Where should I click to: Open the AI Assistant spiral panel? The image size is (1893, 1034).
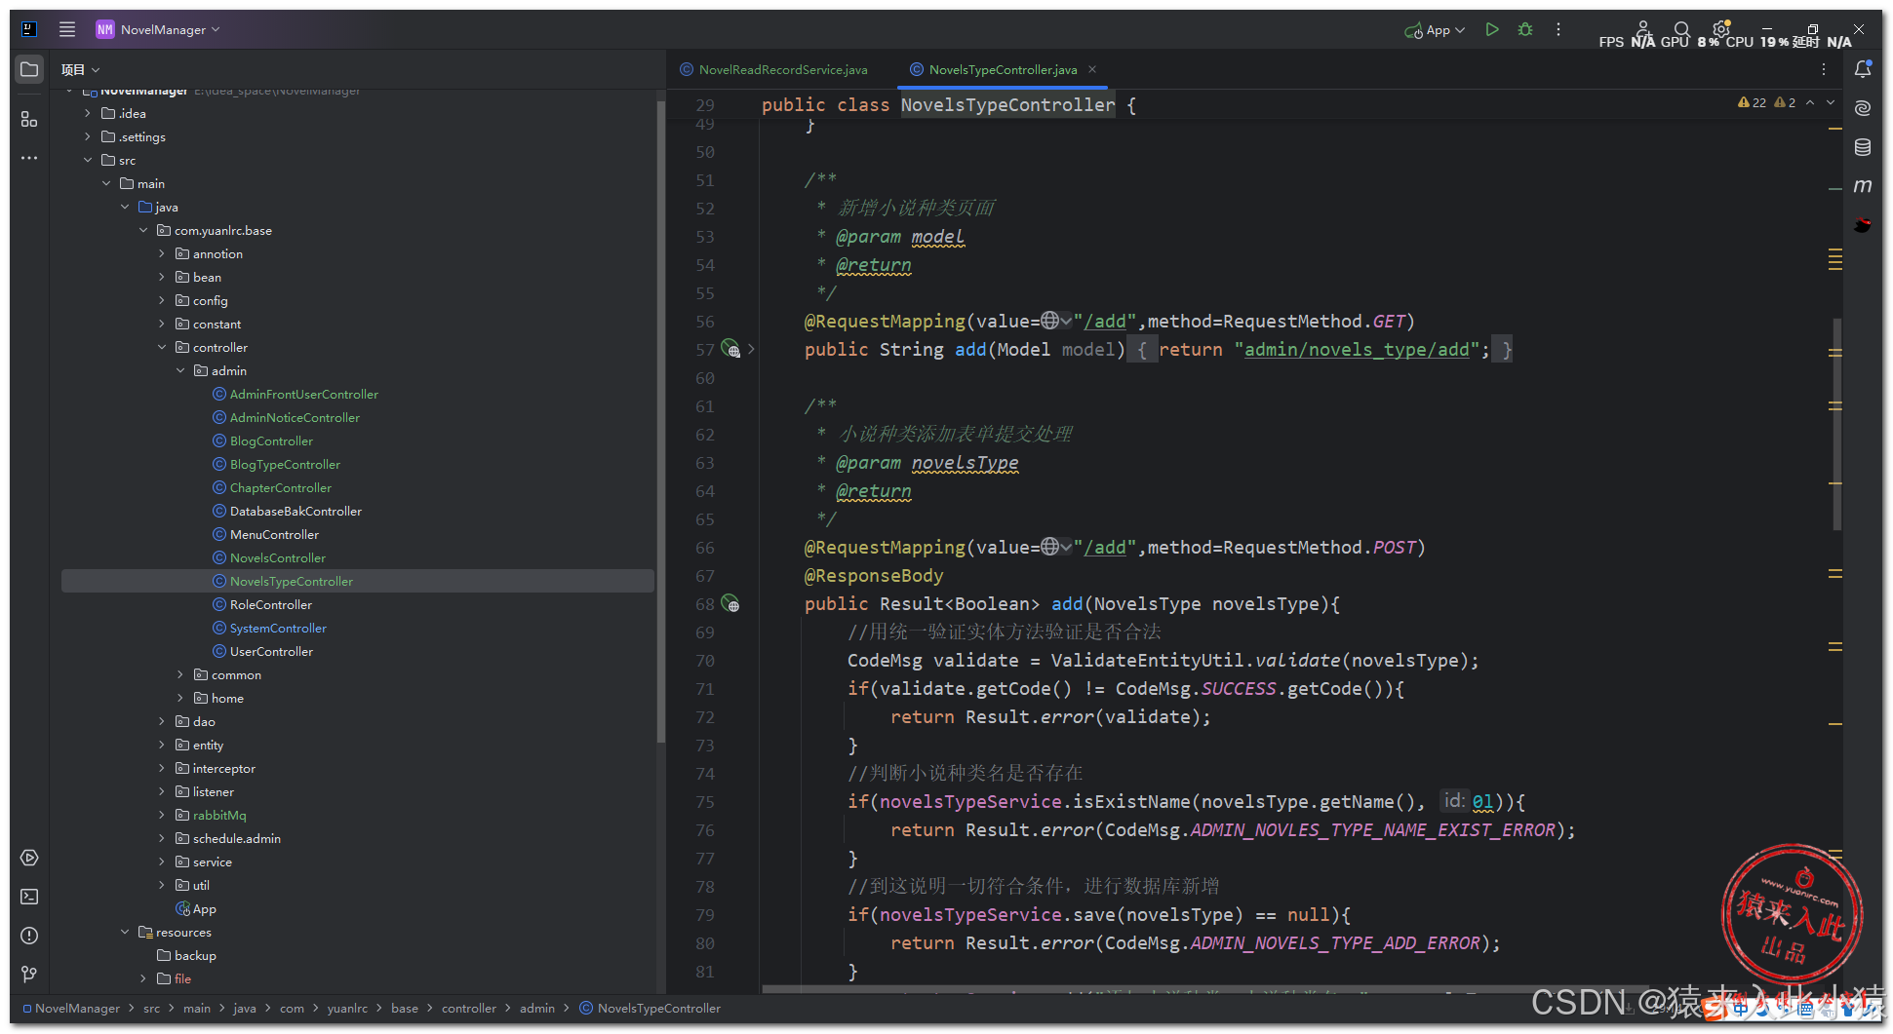coord(1863,108)
